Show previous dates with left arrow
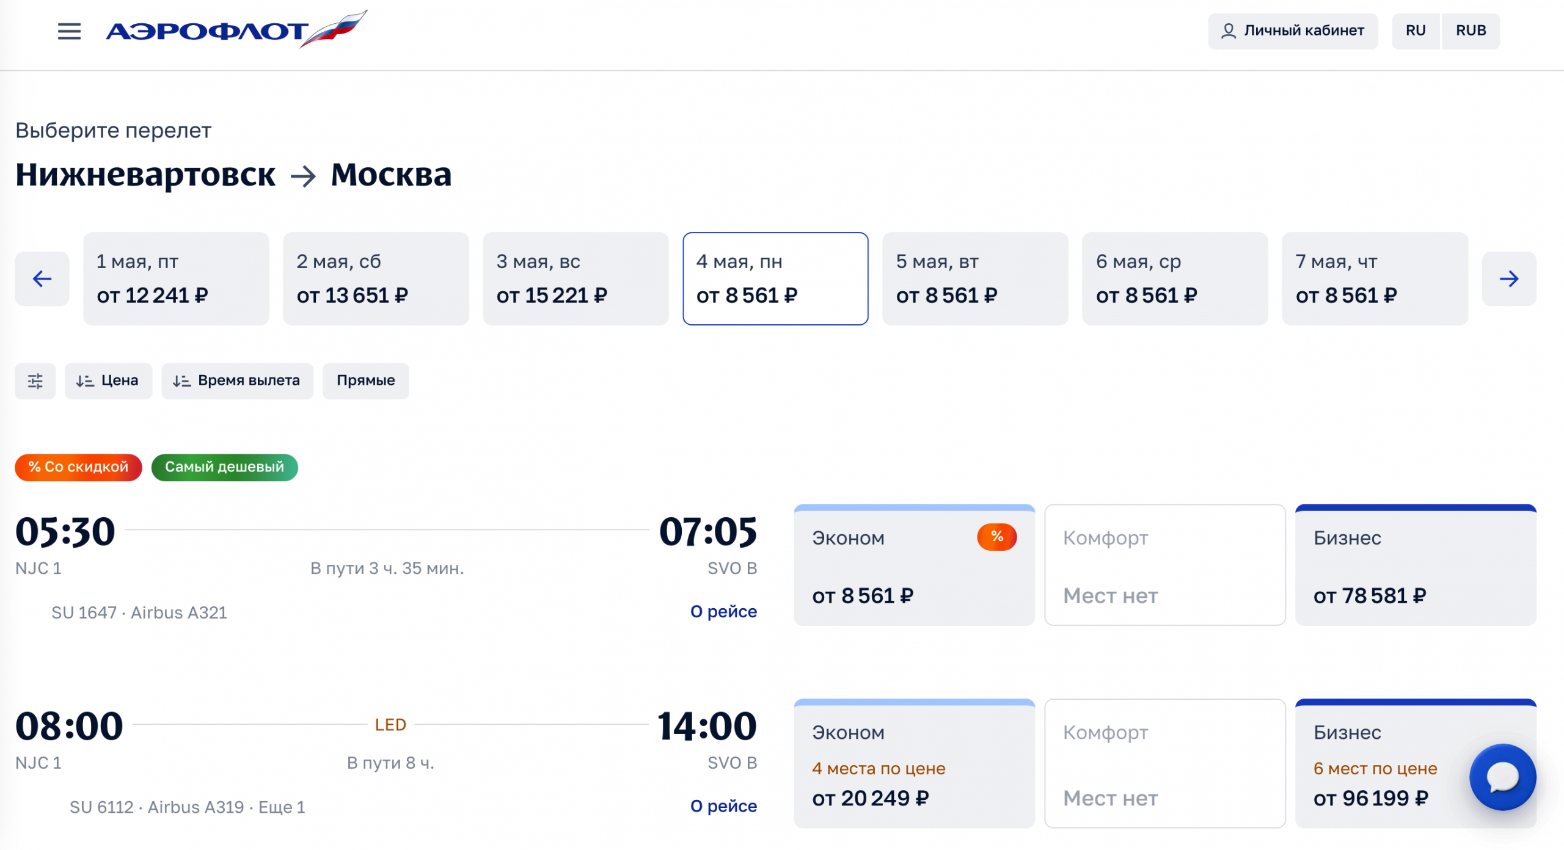Viewport: 1564px width, 850px height. pyautogui.click(x=42, y=279)
